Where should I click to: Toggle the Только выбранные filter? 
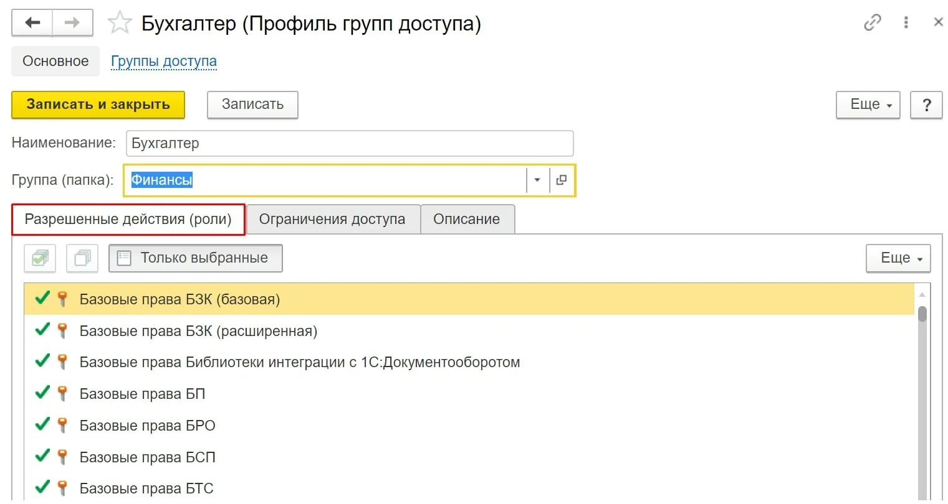196,258
